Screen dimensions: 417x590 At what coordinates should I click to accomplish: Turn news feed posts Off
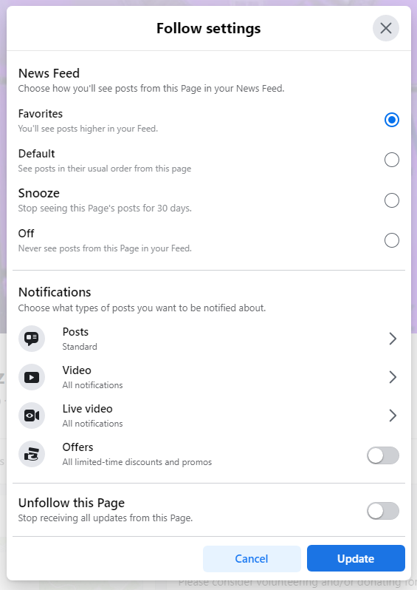click(391, 240)
